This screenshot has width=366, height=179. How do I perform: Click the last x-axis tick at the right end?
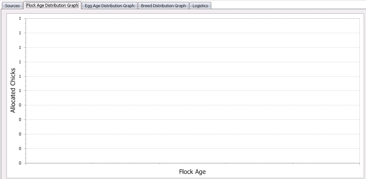[x=359, y=164]
